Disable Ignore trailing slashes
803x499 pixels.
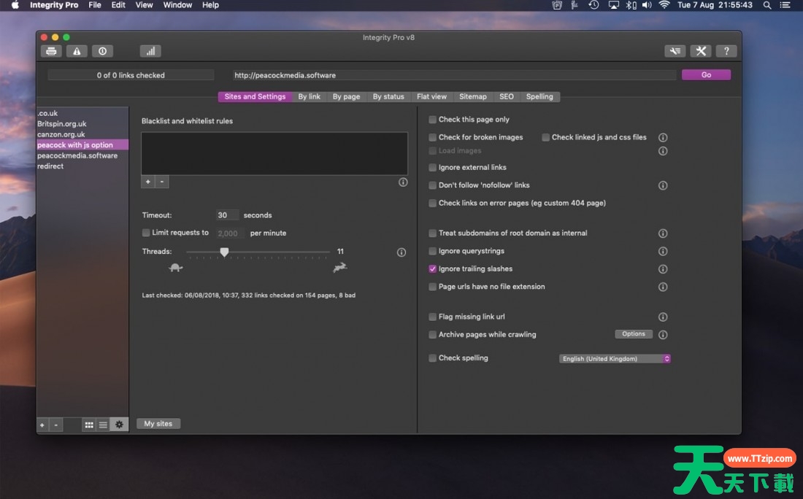pos(432,268)
